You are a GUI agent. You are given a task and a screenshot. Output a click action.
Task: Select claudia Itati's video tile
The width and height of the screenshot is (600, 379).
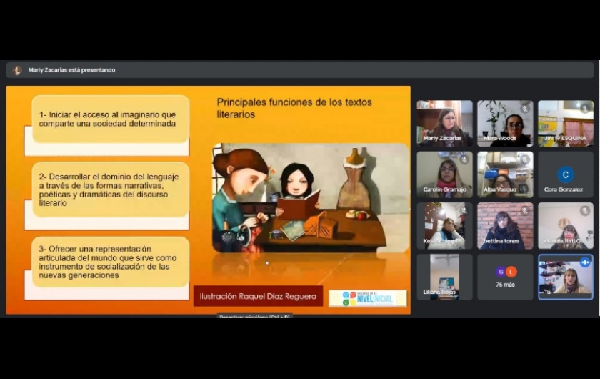(x=566, y=226)
